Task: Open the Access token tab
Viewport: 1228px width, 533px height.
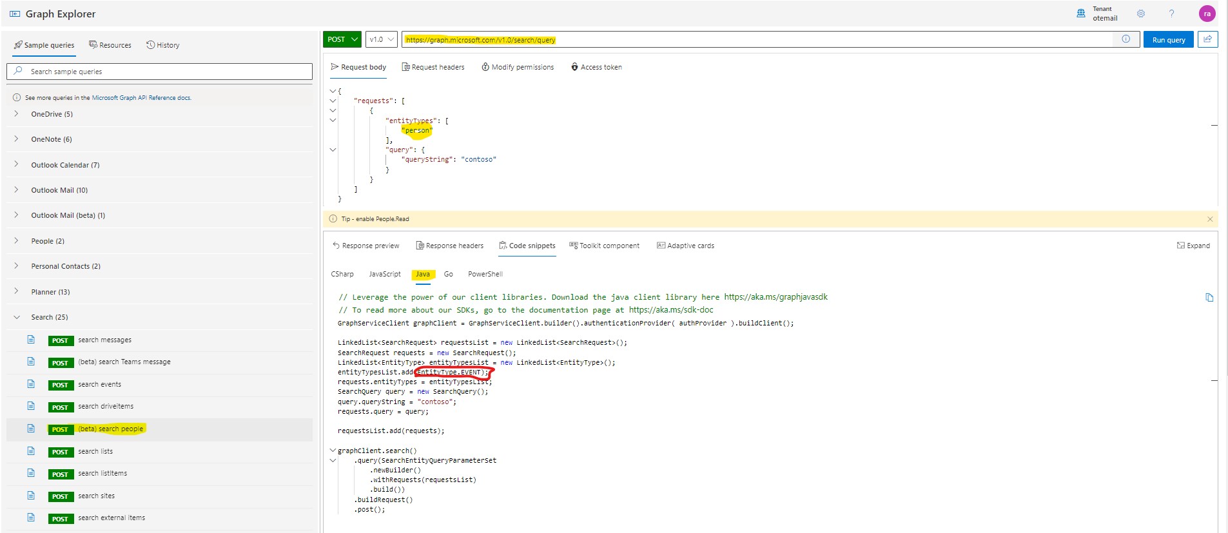Action: pyautogui.click(x=596, y=67)
